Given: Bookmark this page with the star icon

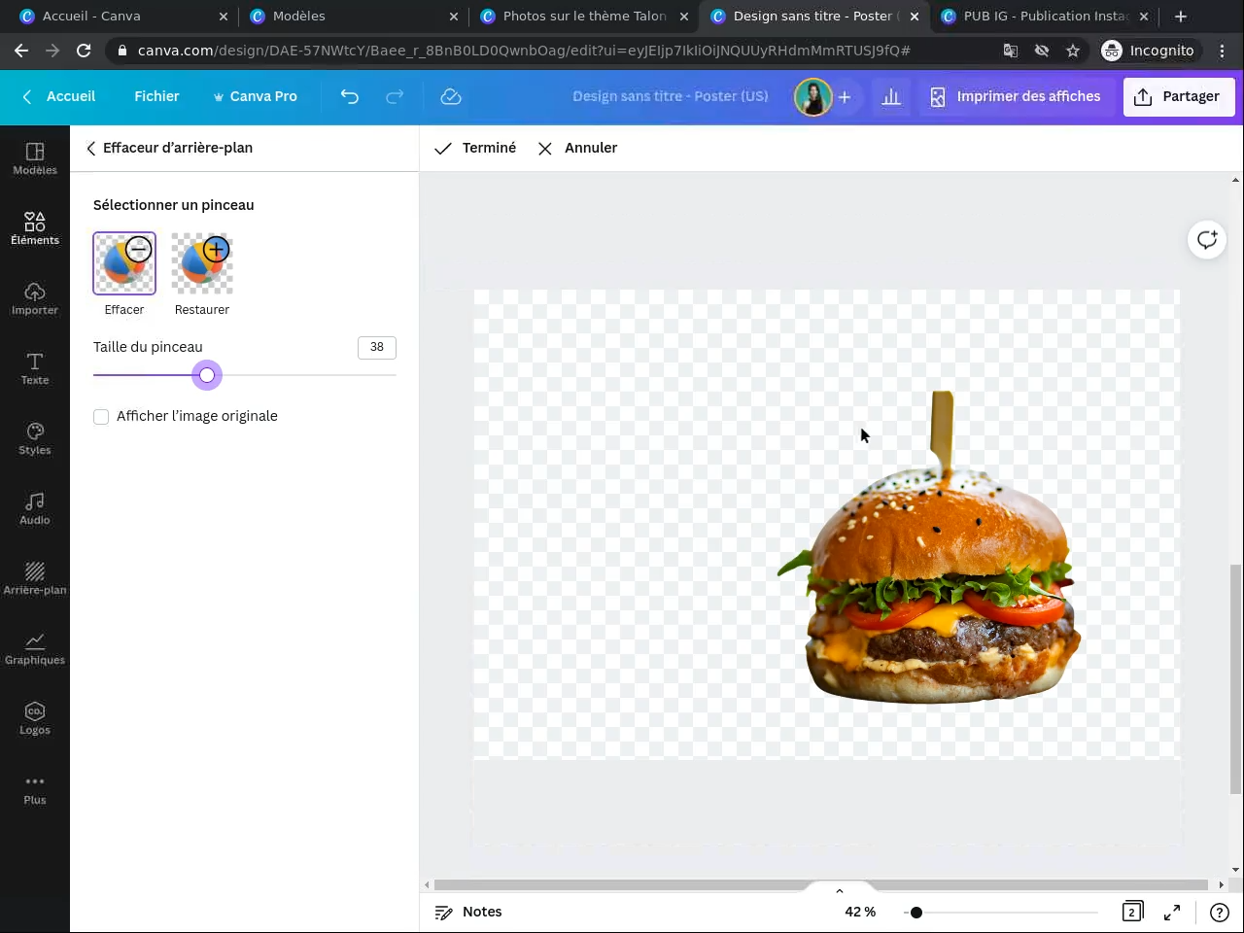Looking at the screenshot, I should (x=1073, y=51).
